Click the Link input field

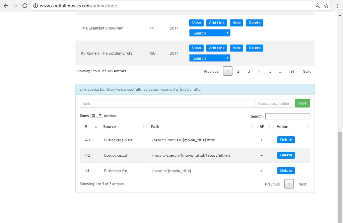pos(167,103)
